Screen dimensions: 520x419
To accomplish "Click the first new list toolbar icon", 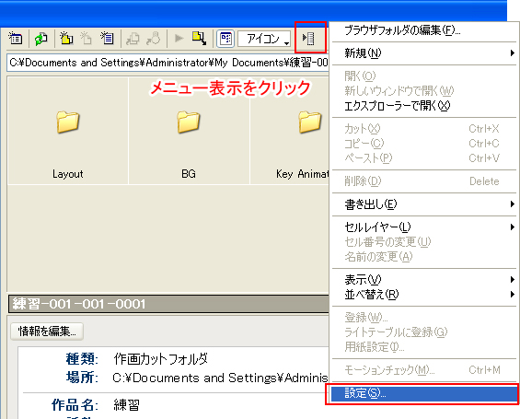I will tap(16, 39).
